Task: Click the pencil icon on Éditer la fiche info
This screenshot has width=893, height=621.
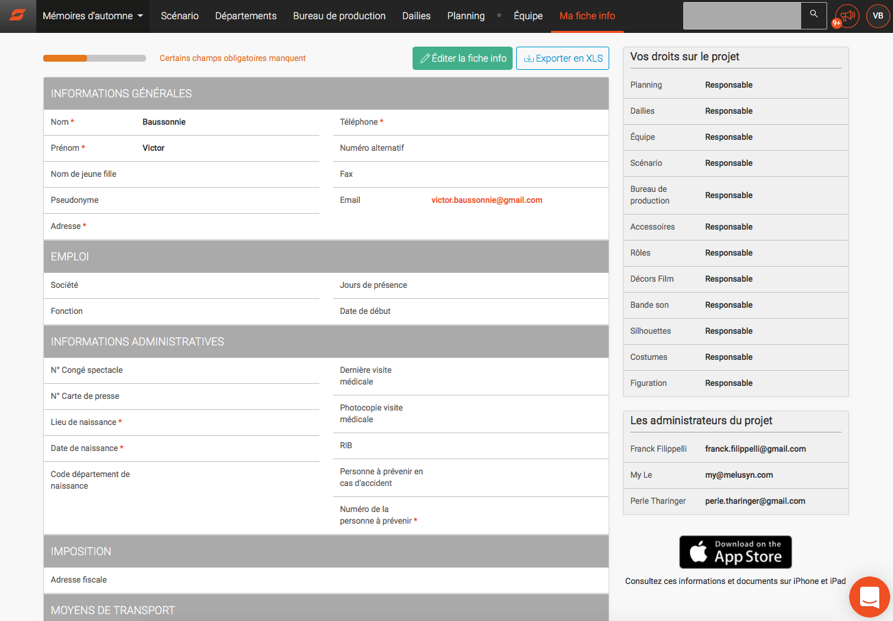Action: pos(425,59)
